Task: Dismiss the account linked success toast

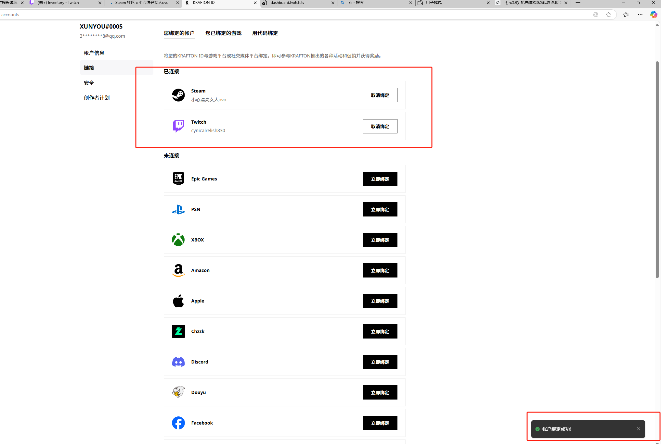Action: 639,429
